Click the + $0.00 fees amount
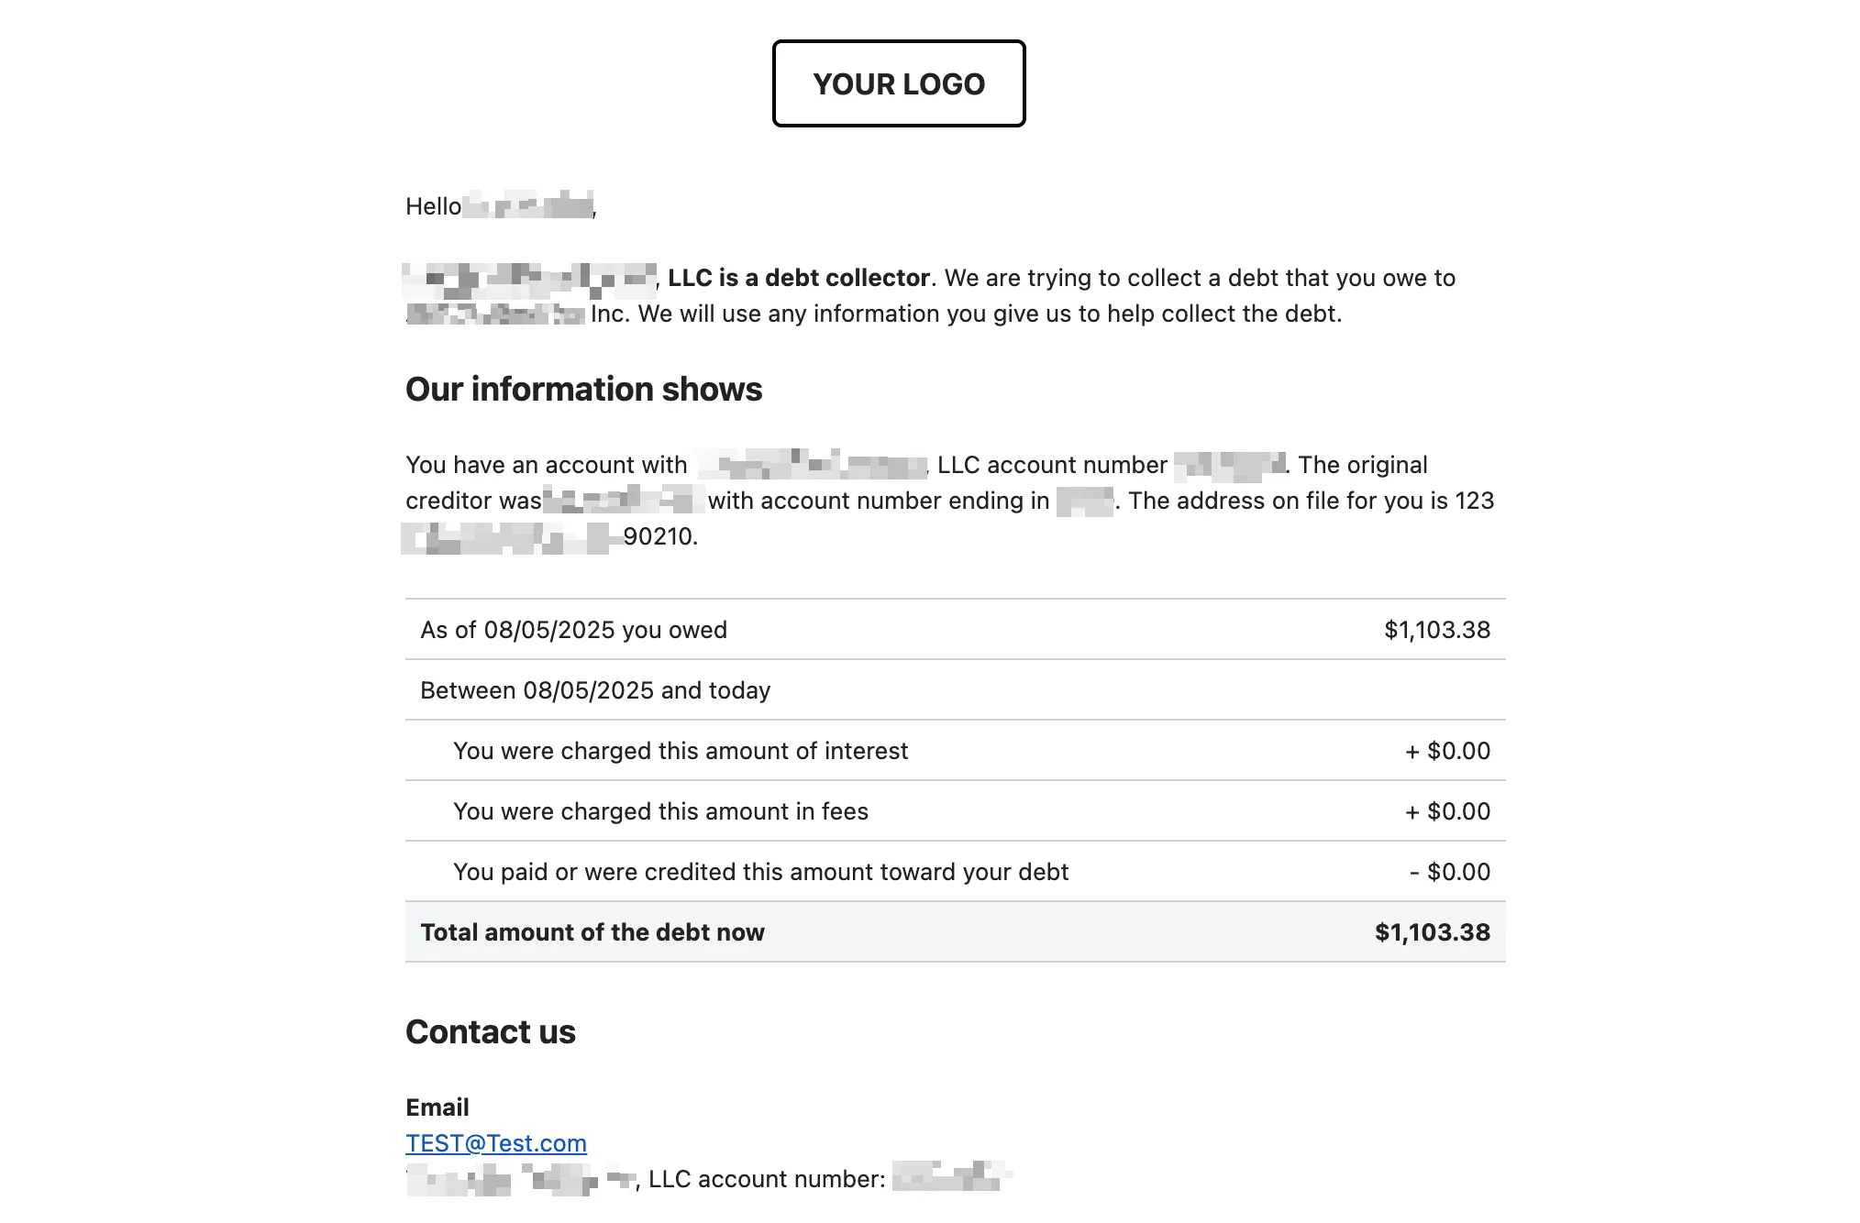The image size is (1860, 1223). [x=1447, y=811]
